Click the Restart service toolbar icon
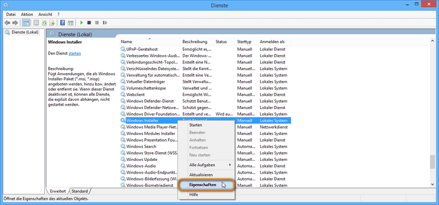Viewport: 439px width, 205px height. [x=105, y=23]
